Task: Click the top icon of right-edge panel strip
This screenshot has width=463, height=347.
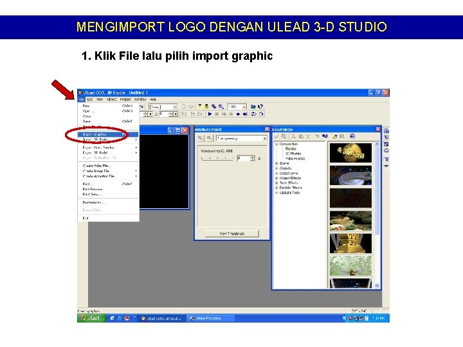Action: tap(386, 130)
